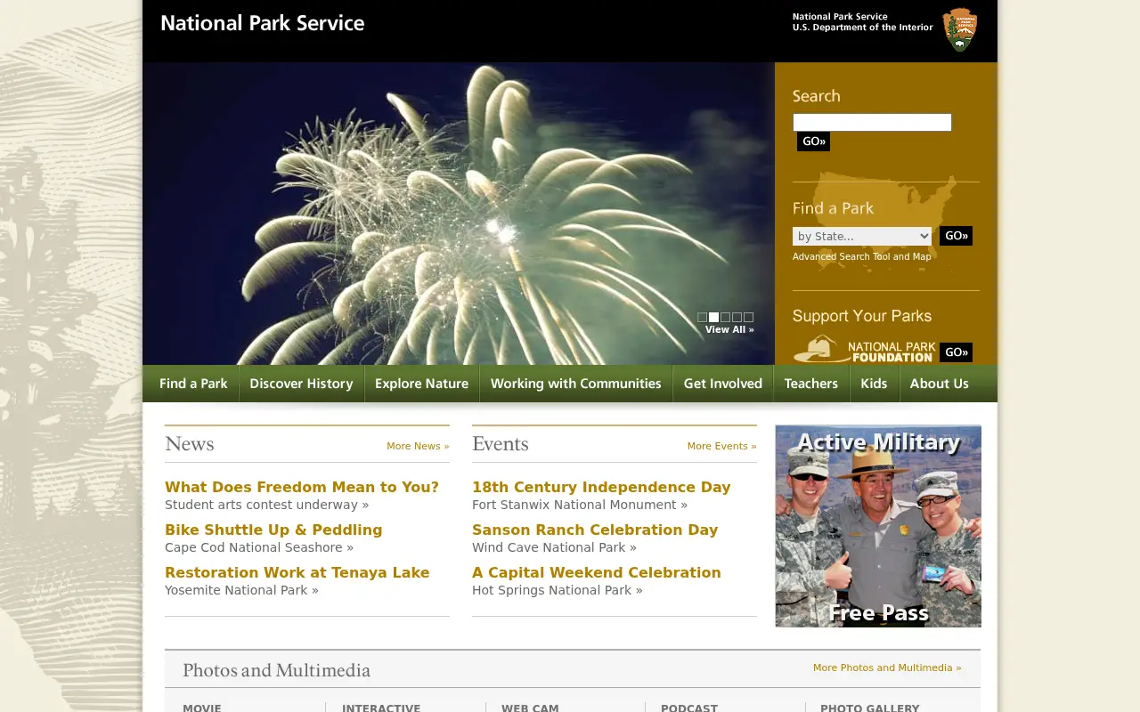Click the Search text field
Viewport: 1140px width, 712px height.
point(872,123)
